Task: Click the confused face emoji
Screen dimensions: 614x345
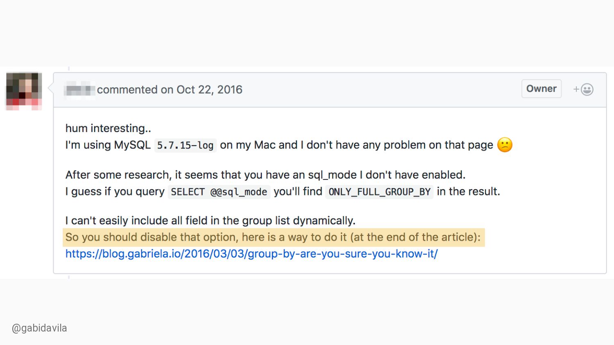Action: [x=505, y=145]
